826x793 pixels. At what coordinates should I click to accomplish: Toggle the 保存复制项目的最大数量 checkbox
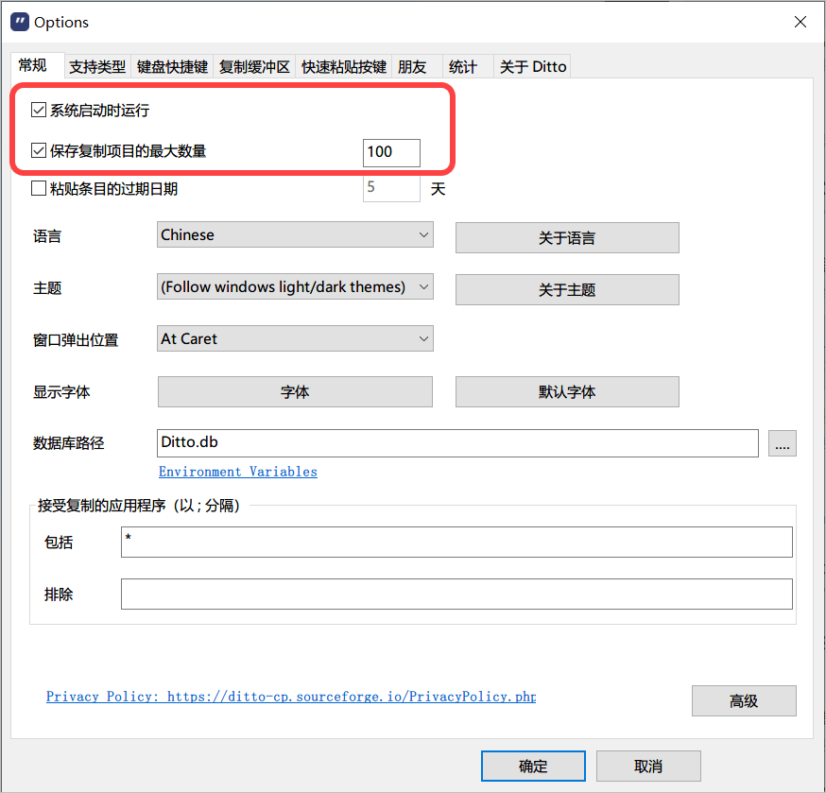(x=39, y=150)
